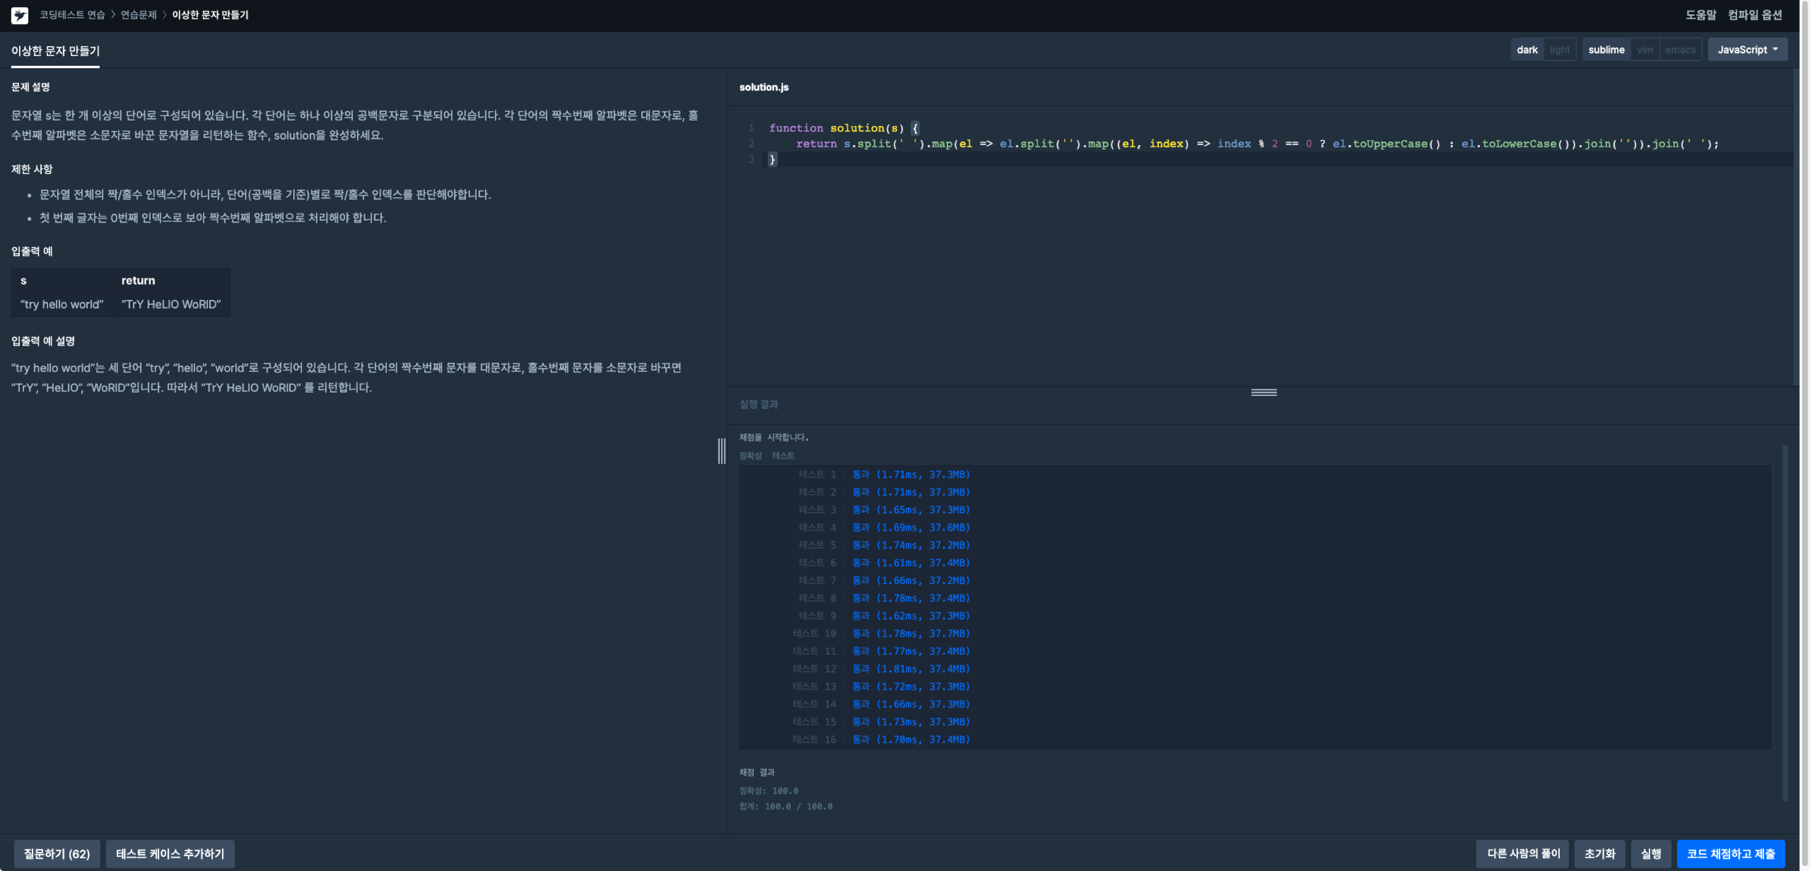Click the Programmers logo icon

[x=20, y=15]
